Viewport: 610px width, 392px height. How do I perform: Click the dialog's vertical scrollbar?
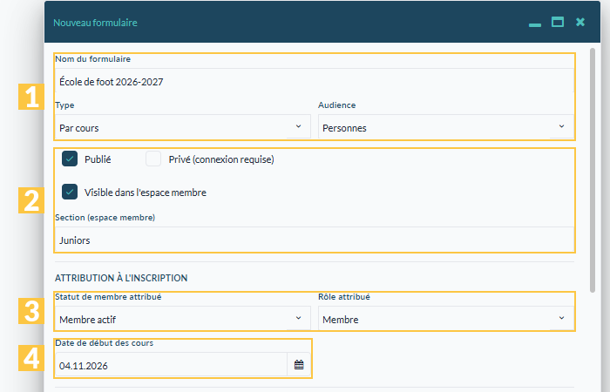click(593, 171)
